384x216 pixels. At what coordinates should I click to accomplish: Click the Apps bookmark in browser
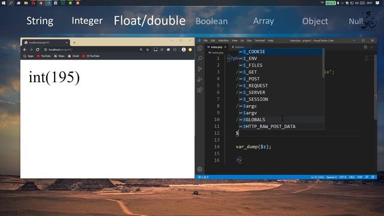28,56
